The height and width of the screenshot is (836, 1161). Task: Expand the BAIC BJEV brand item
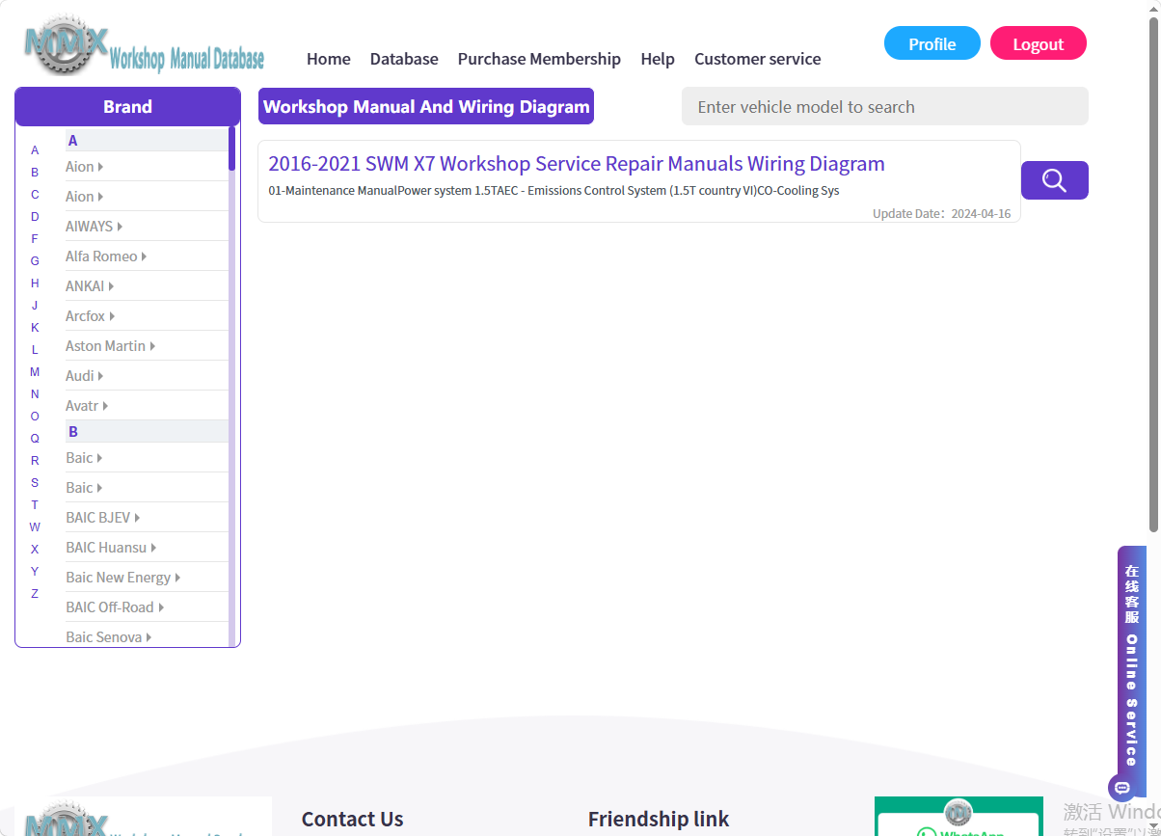(x=103, y=518)
